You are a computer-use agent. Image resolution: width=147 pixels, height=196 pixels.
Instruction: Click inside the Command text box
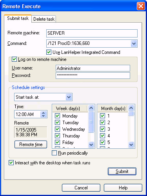click(x=89, y=43)
